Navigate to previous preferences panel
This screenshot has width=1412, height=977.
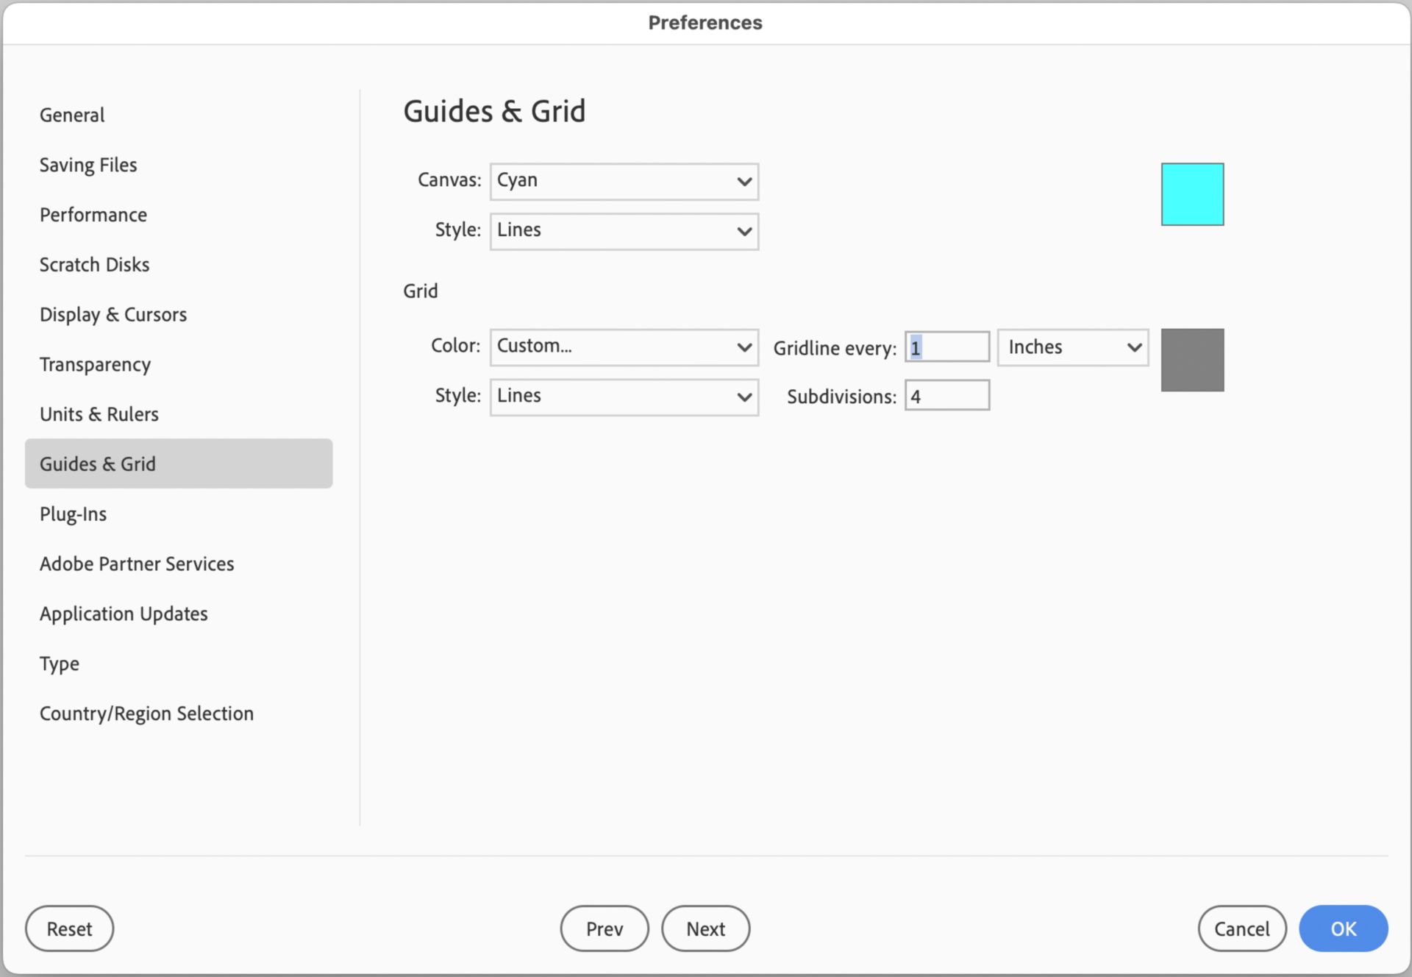(605, 928)
